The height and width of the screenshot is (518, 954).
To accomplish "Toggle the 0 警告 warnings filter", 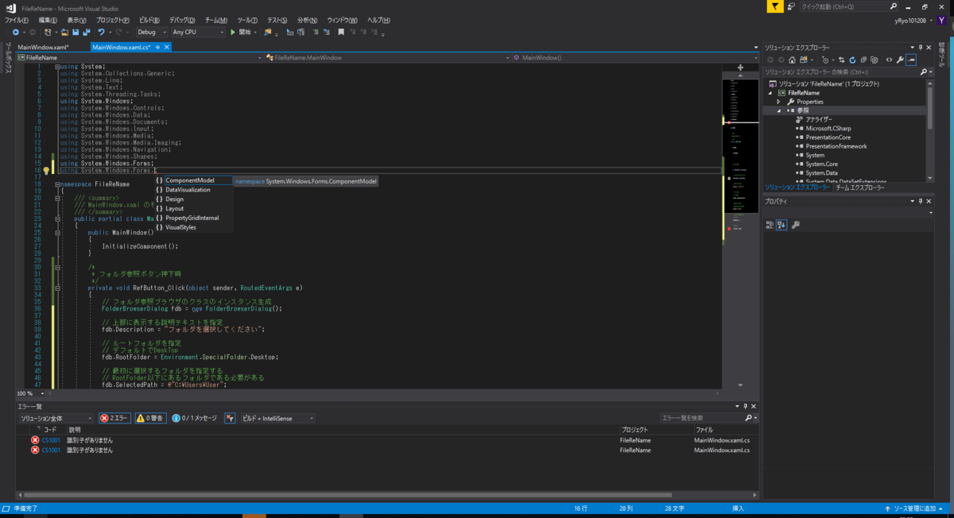I will point(151,418).
